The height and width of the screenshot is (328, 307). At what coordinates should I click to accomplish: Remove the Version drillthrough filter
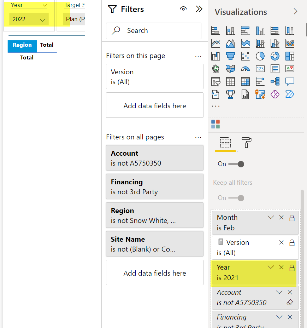[x=281, y=242]
